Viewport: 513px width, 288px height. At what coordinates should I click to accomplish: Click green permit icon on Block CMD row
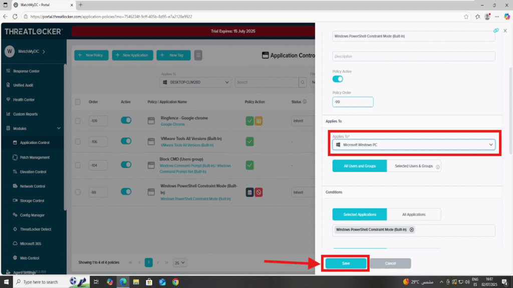(x=249, y=165)
